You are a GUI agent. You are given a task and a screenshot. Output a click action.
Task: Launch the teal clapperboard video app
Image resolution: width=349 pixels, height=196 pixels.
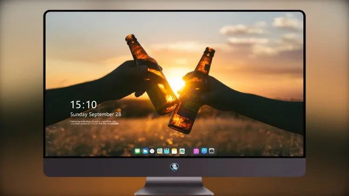pyautogui.click(x=167, y=151)
